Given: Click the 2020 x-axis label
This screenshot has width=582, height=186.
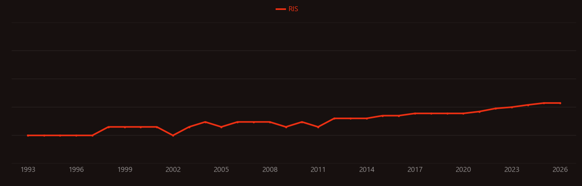Looking at the screenshot, I should point(463,170).
